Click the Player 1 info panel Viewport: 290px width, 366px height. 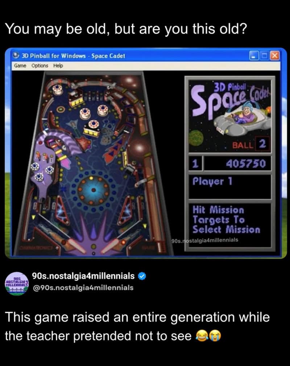230,187
